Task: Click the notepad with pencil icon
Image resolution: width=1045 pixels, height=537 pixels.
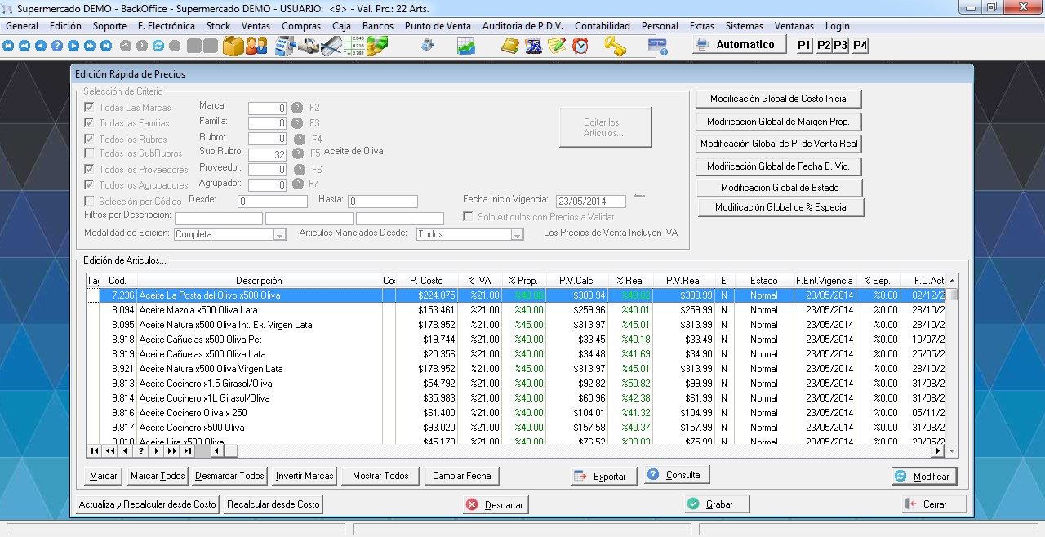Action: coord(557,46)
